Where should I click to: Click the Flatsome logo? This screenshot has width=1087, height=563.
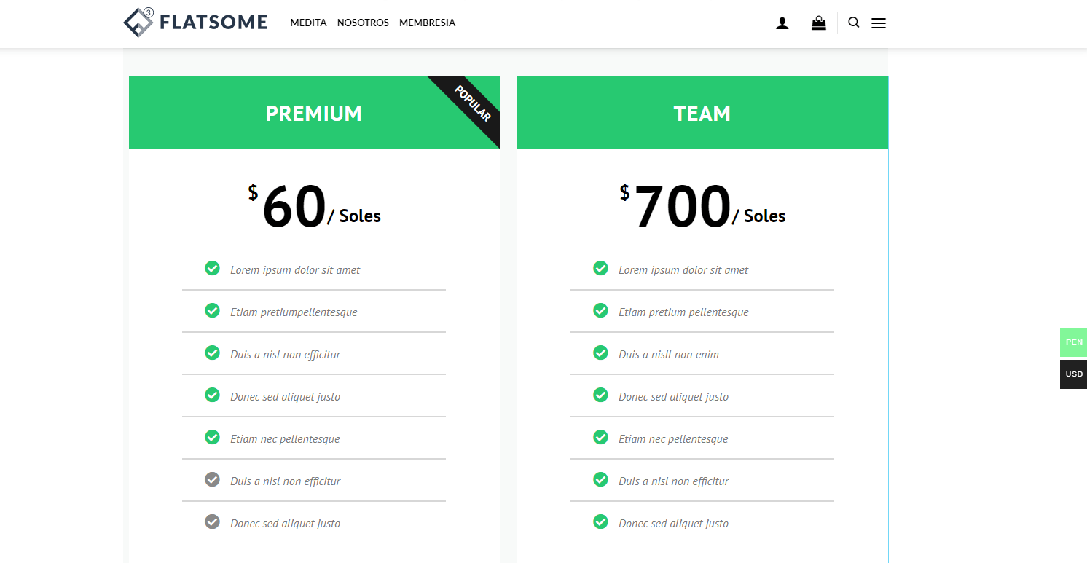(195, 23)
